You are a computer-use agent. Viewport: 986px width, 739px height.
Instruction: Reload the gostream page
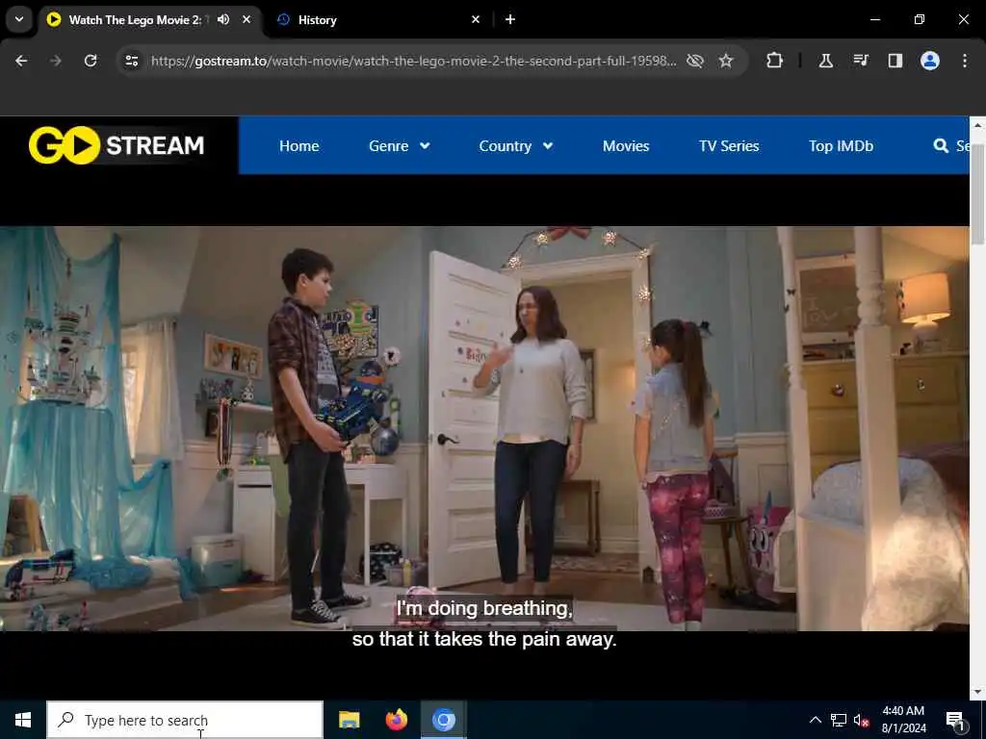(91, 61)
